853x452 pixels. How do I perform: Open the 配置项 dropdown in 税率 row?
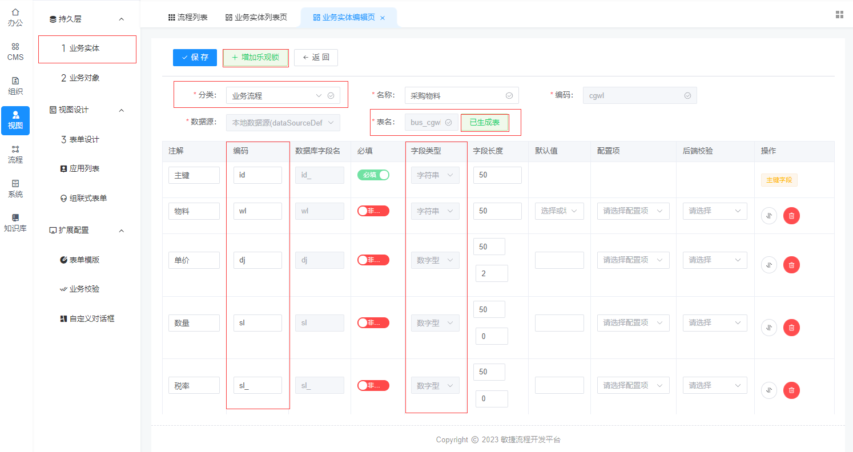[x=633, y=386]
